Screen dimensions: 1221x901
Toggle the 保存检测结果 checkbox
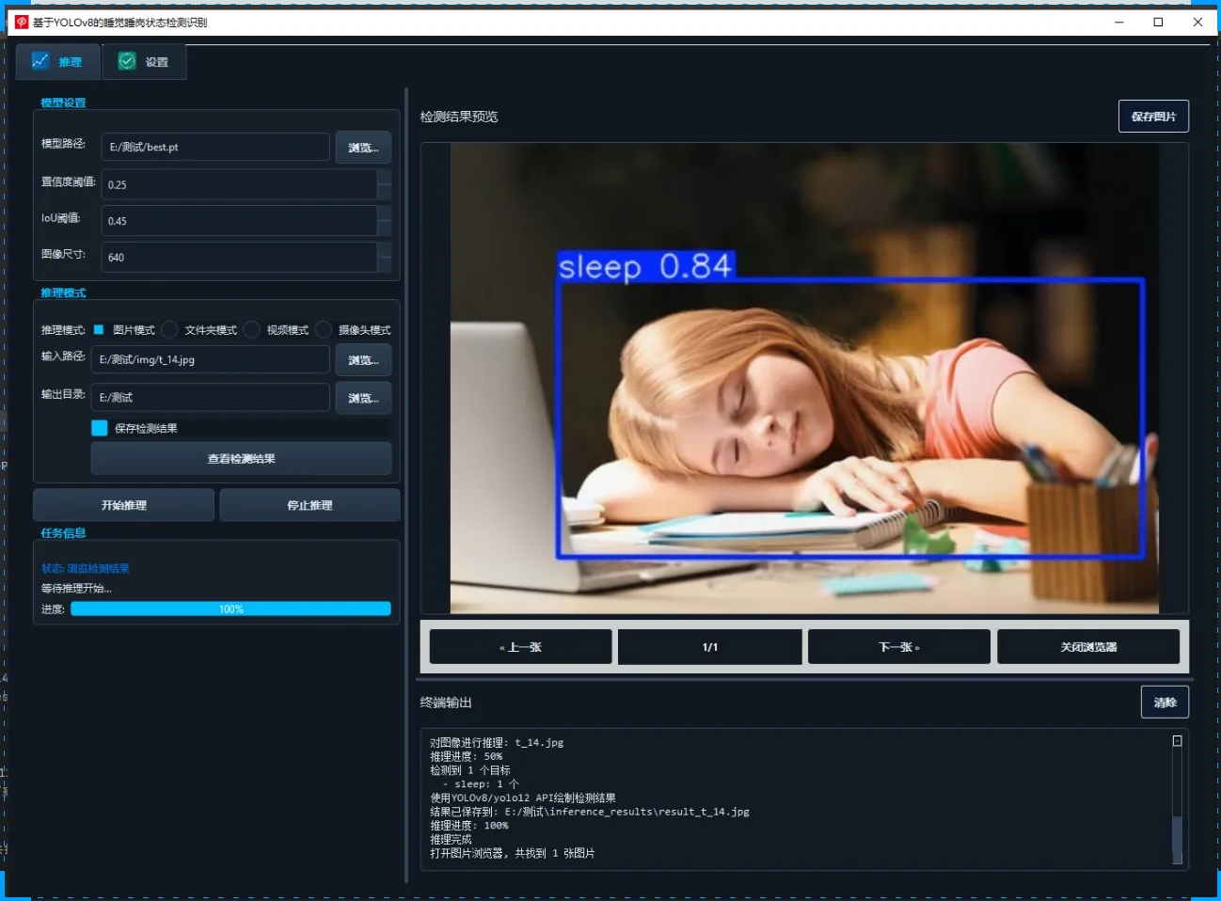tap(100, 428)
